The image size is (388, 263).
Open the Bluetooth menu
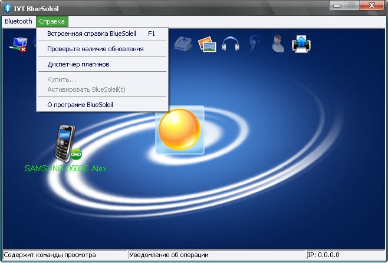tap(18, 21)
